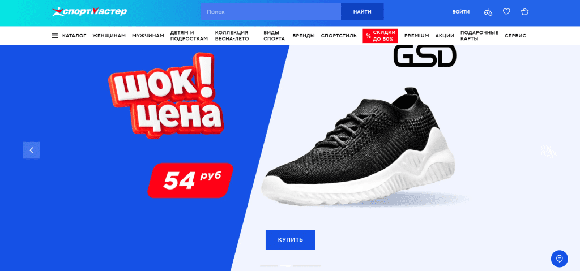
Task: Select the first carousel slide indicator
Action: coord(269,266)
